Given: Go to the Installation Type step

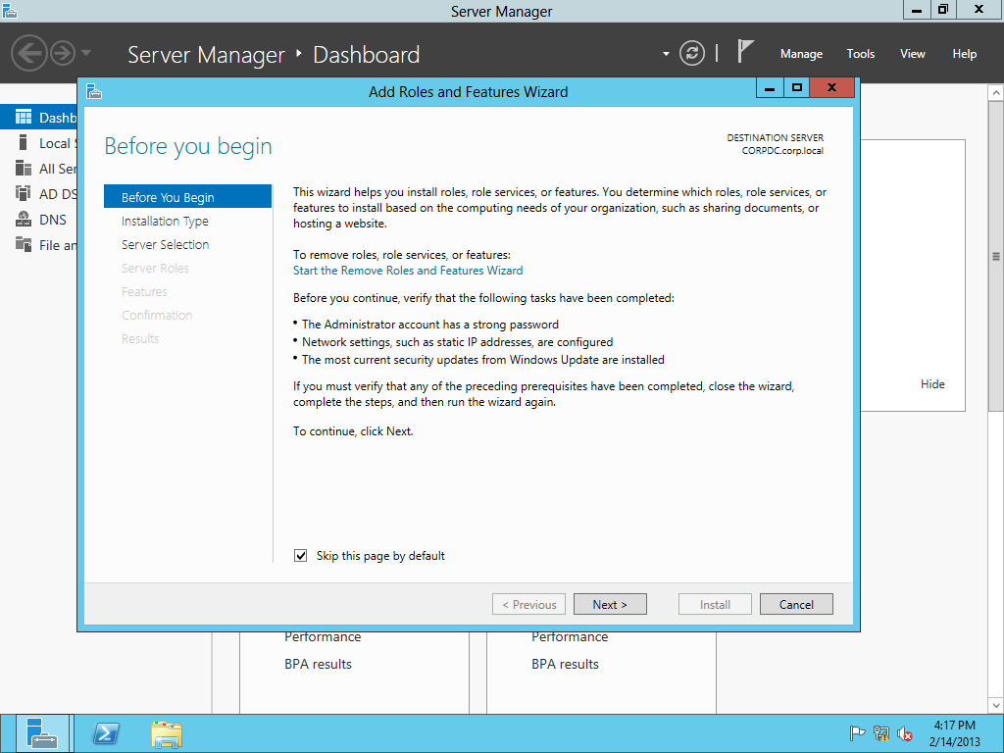Looking at the screenshot, I should [x=165, y=222].
